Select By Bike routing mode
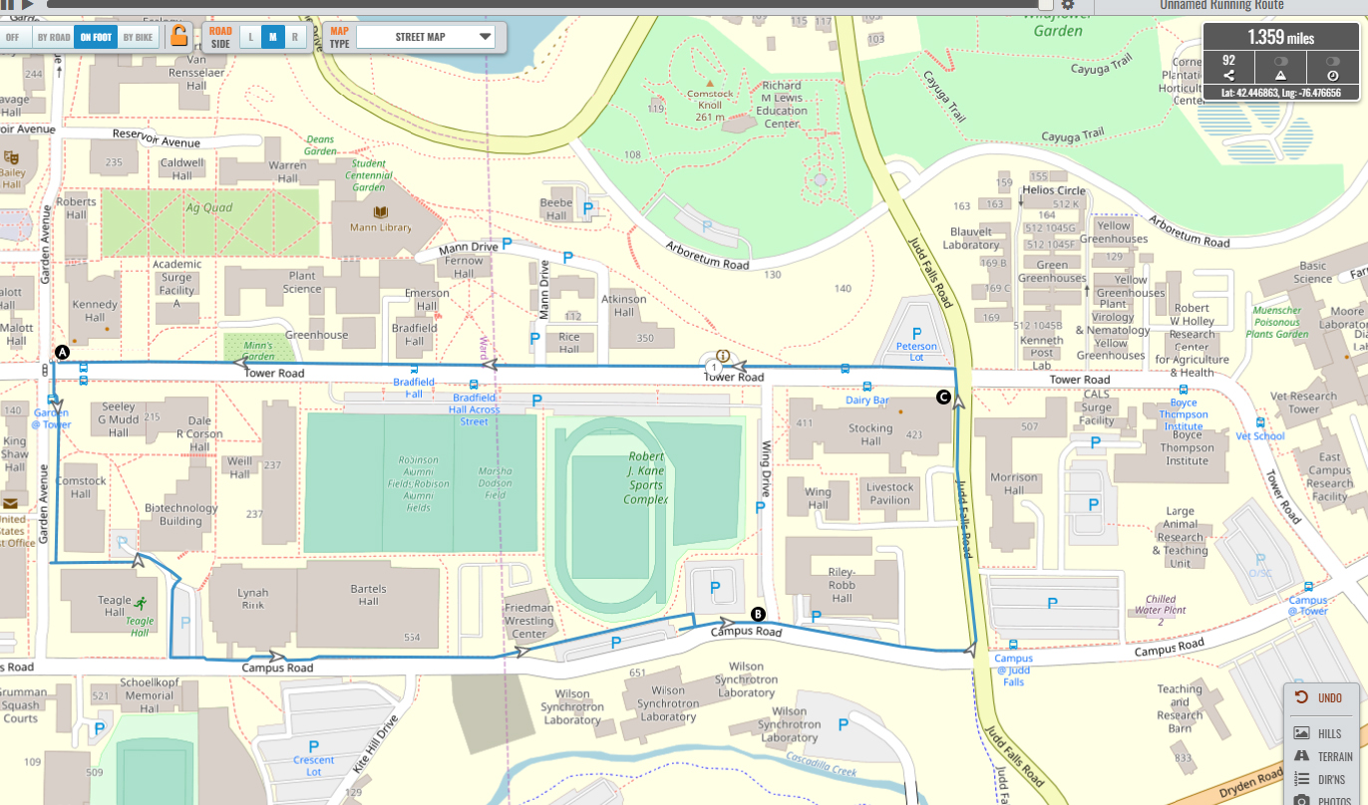The width and height of the screenshot is (1368, 805). 138,38
